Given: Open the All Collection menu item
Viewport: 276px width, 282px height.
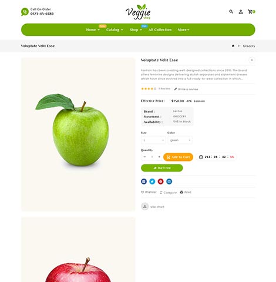Looking at the screenshot, I should (160, 30).
